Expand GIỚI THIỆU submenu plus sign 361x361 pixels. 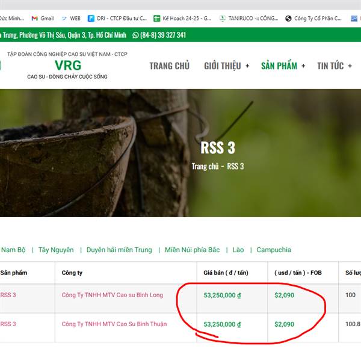click(x=247, y=66)
